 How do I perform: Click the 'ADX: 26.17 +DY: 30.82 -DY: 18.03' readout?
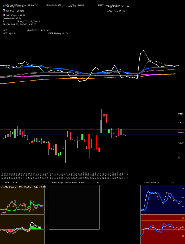coord(24,187)
